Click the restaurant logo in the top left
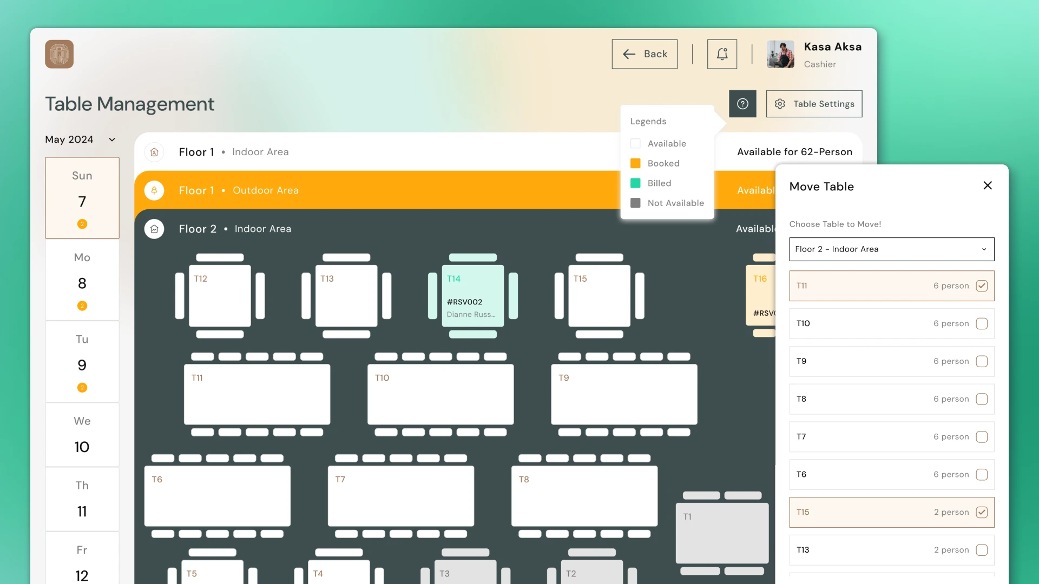 click(x=58, y=54)
